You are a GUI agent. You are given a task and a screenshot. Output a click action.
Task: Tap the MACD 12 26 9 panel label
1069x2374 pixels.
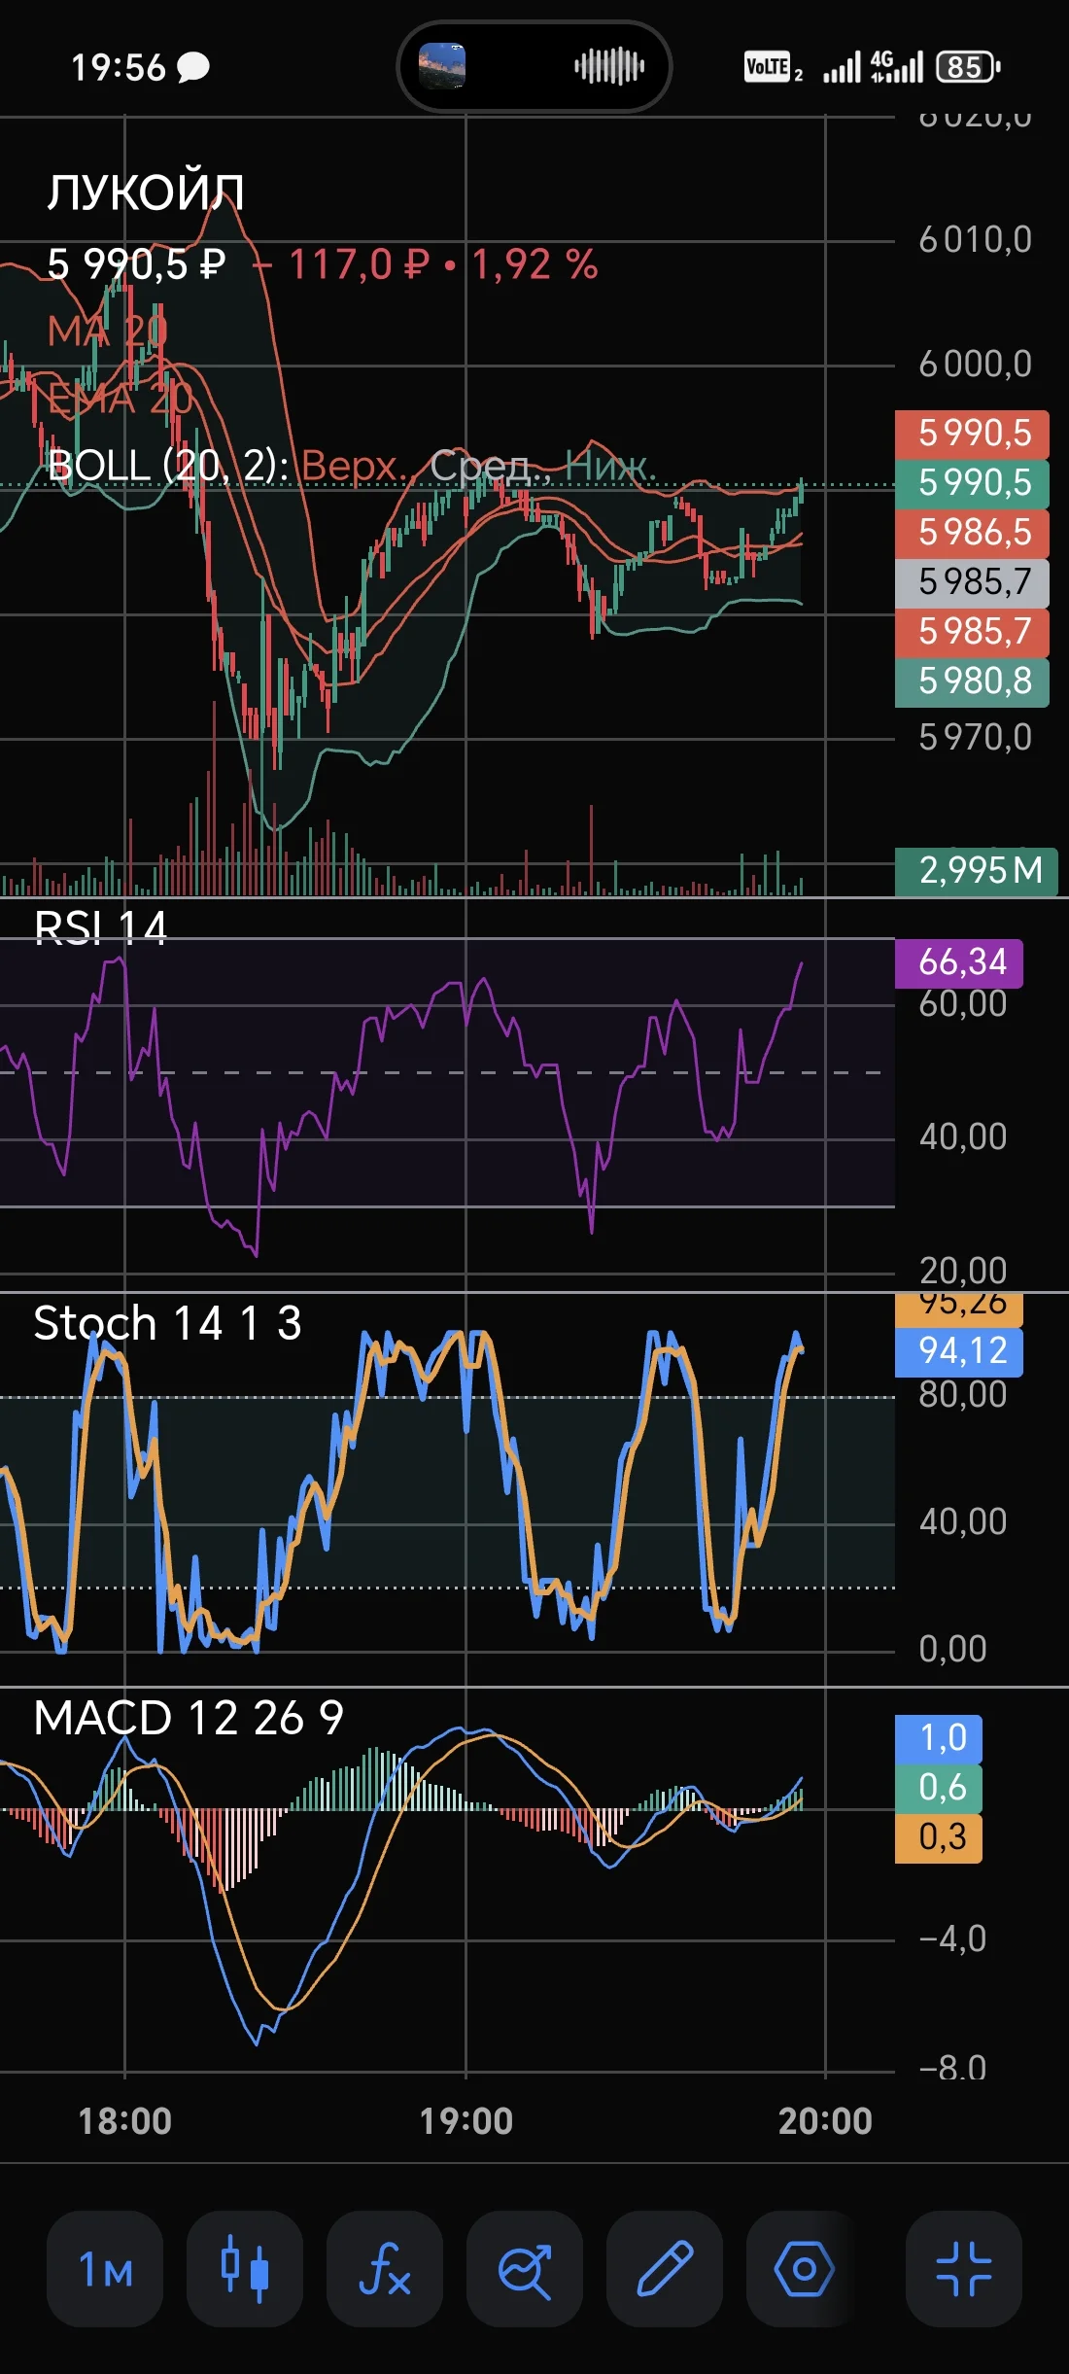(189, 1718)
